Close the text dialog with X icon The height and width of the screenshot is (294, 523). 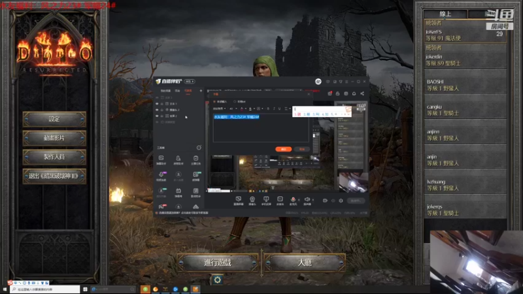point(309,94)
